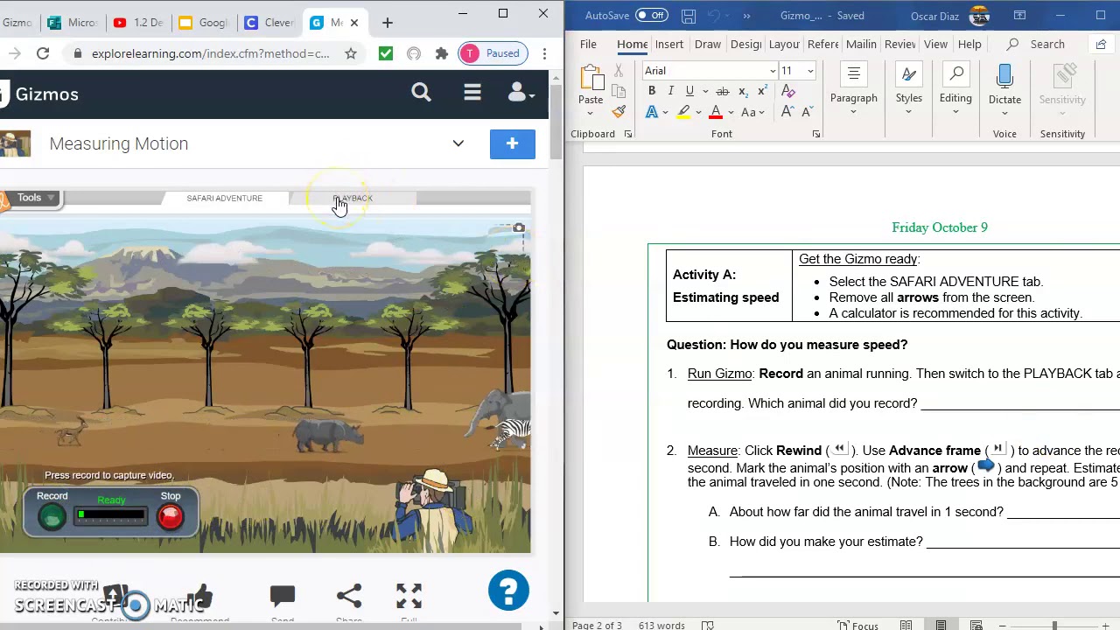Click the Copy icon in Clipboard group
The height and width of the screenshot is (630, 1120).
click(619, 91)
